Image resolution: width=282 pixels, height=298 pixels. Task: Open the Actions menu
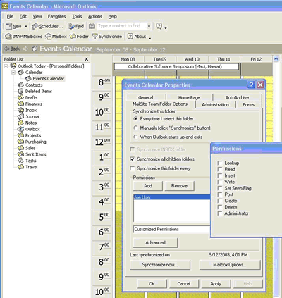click(x=95, y=16)
